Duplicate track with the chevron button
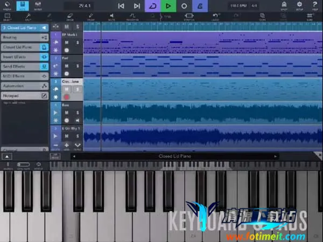The height and width of the screenshot is (242, 323). tap(78, 146)
